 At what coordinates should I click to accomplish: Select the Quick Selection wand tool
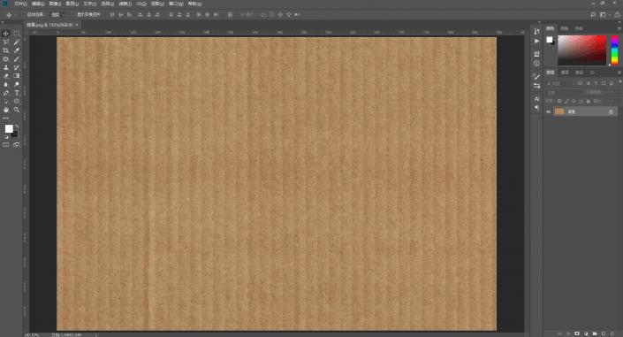(17, 42)
